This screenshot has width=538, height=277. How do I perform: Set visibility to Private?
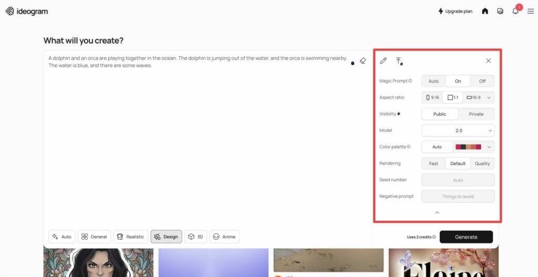[476, 114]
